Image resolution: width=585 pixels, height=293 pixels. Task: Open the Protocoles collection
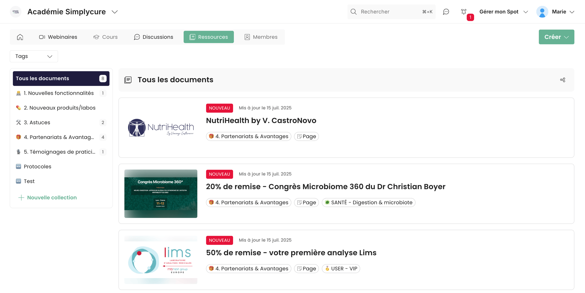(x=61, y=166)
